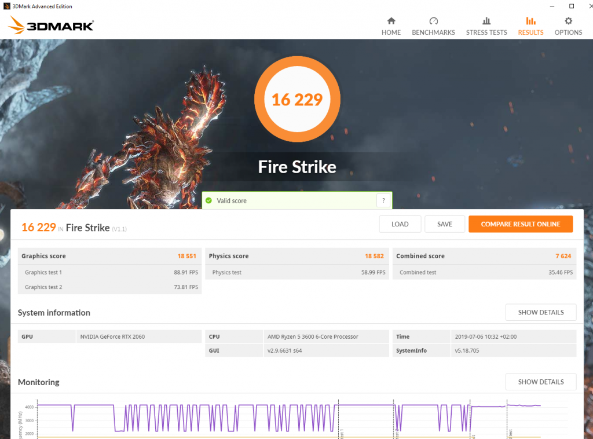The width and height of the screenshot is (593, 439).
Task: Click the V1.1 version label
Action: click(119, 229)
